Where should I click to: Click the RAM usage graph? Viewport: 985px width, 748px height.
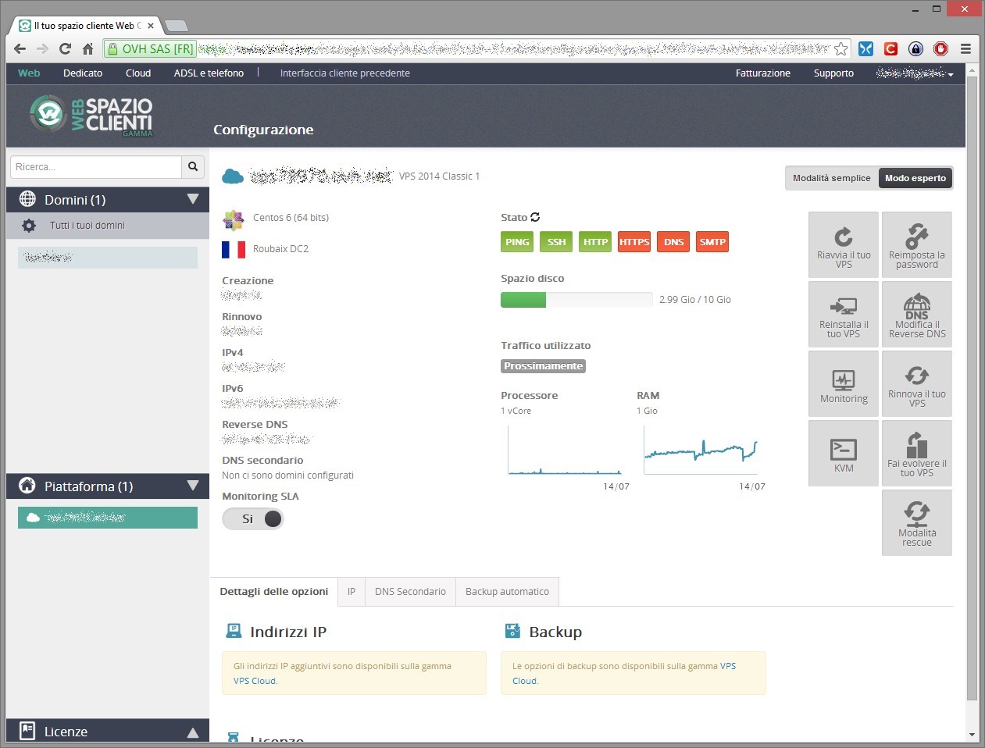coord(701,451)
